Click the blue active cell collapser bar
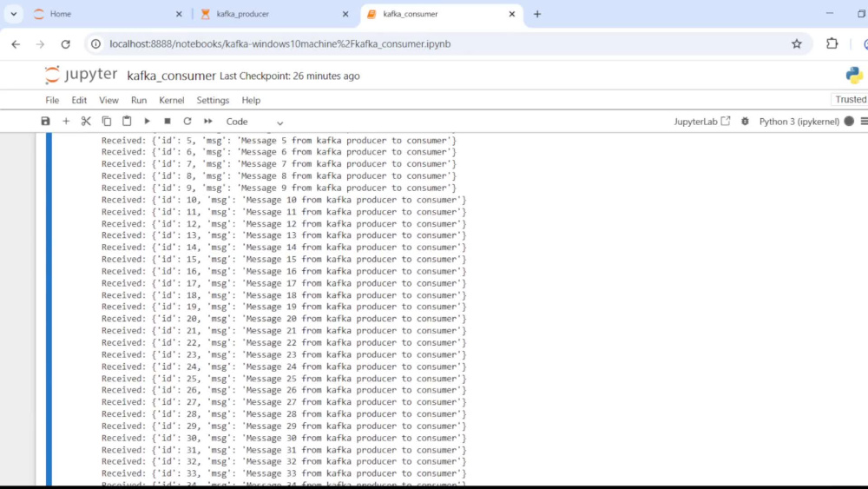The width and height of the screenshot is (868, 489). pyautogui.click(x=49, y=309)
